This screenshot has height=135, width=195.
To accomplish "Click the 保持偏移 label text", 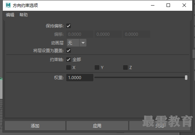I will click(x=54, y=26).
